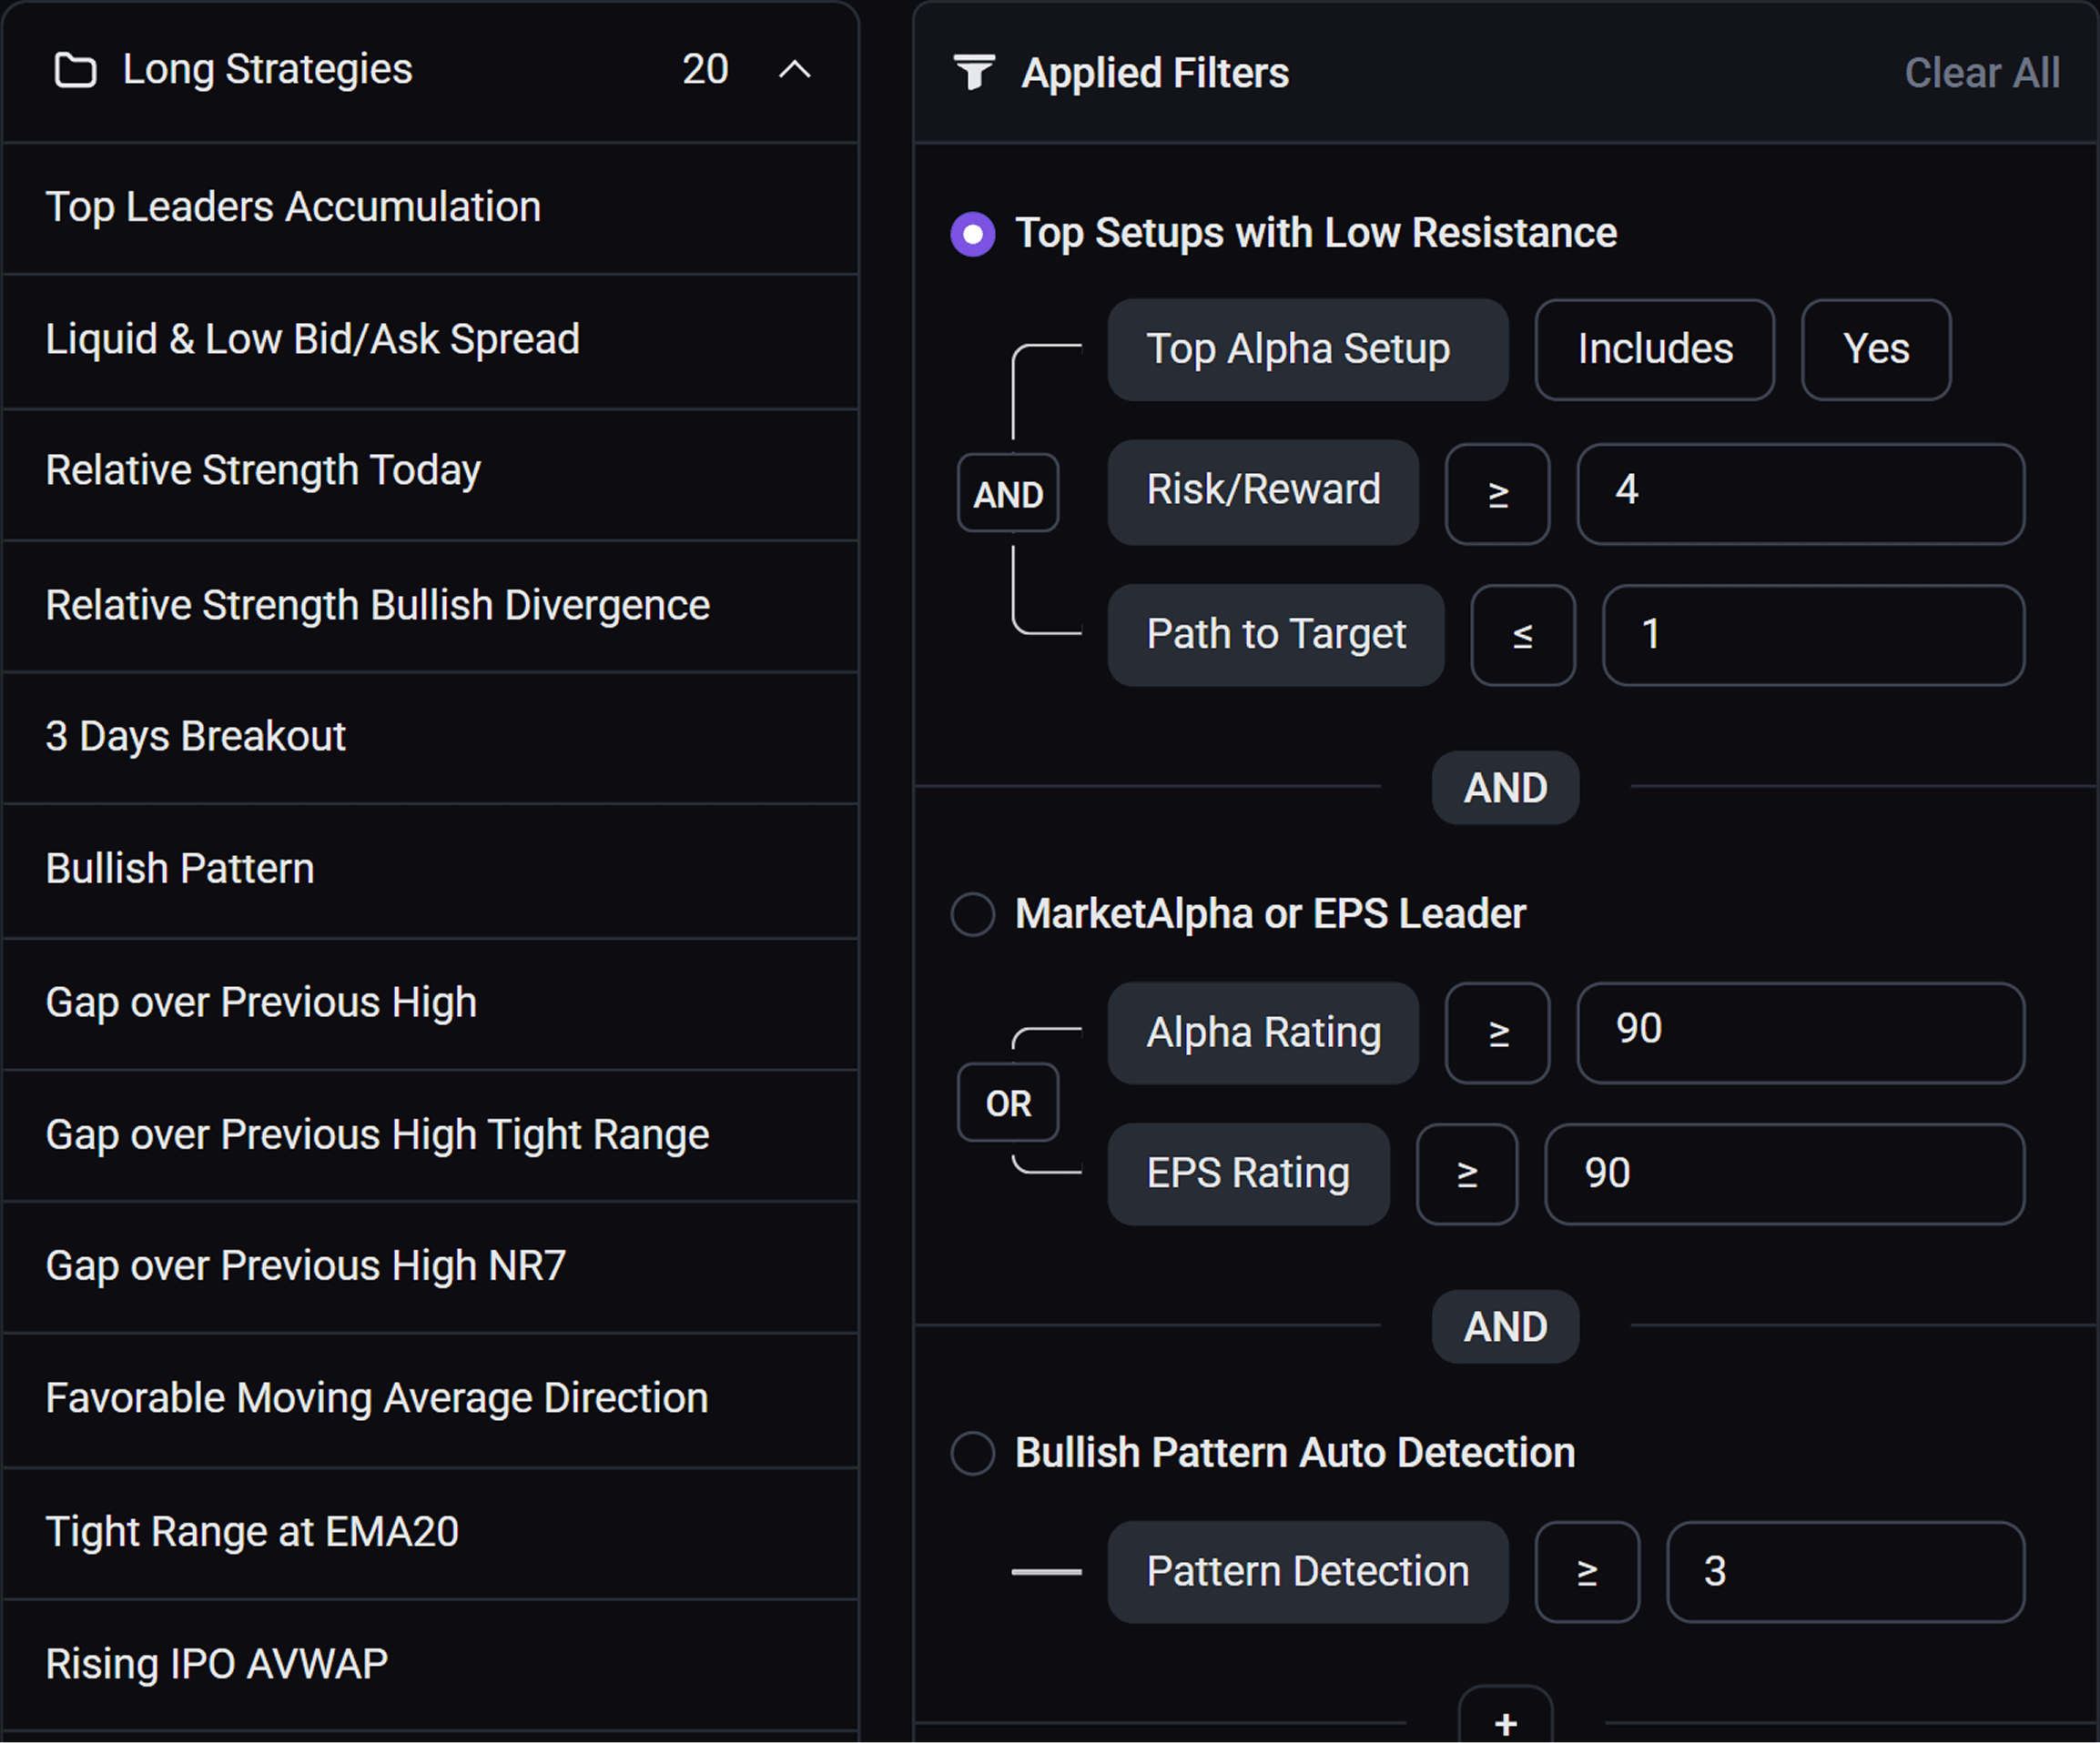Select Gap over Previous High NR7
Image resolution: width=2100 pixels, height=1743 pixels.
306,1266
